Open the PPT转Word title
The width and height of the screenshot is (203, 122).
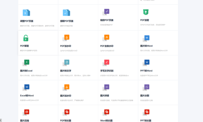(x=146, y=71)
